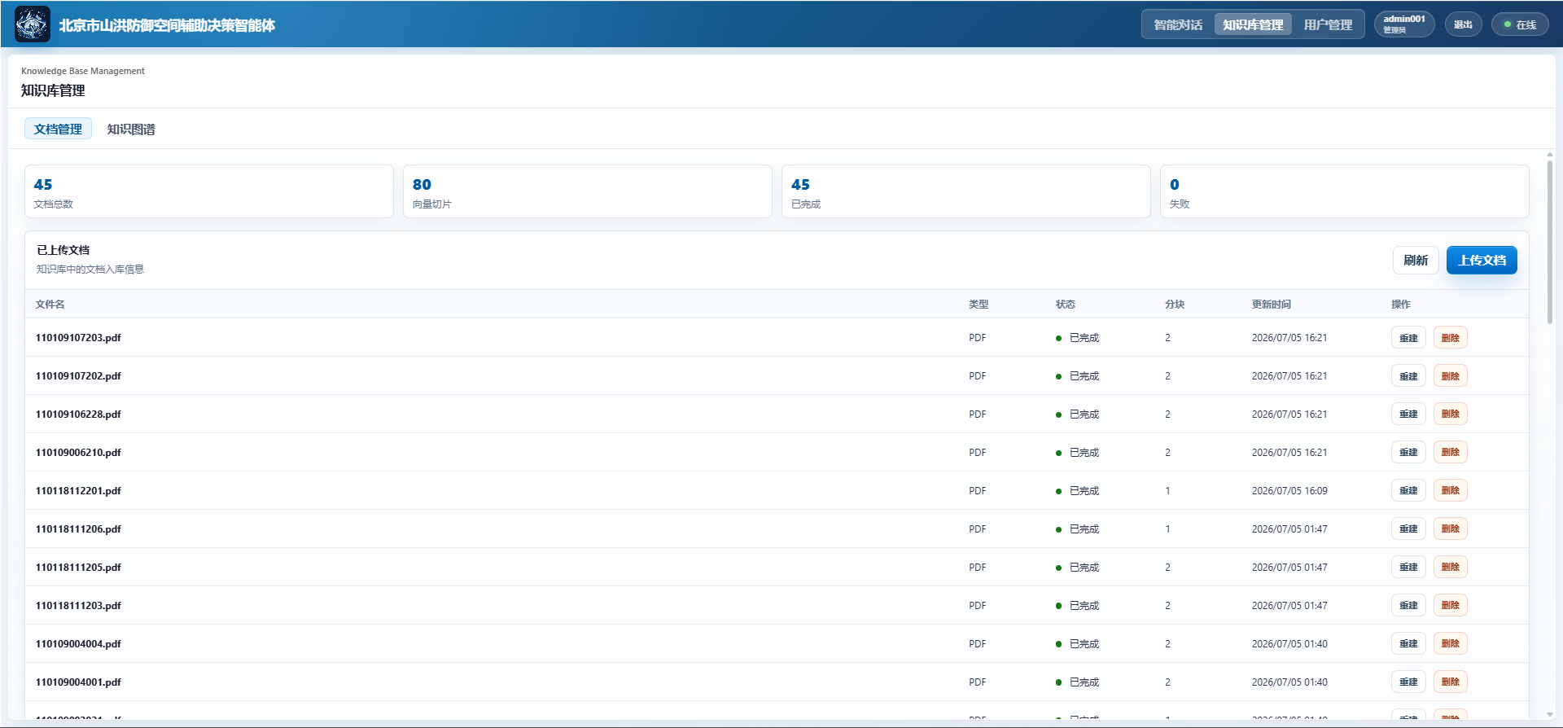Viewport: 1563px width, 728px height.
Task: Click the green online status indicator
Action: click(1519, 24)
